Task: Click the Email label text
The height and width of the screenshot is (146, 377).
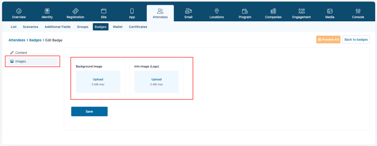Action: coord(188,17)
